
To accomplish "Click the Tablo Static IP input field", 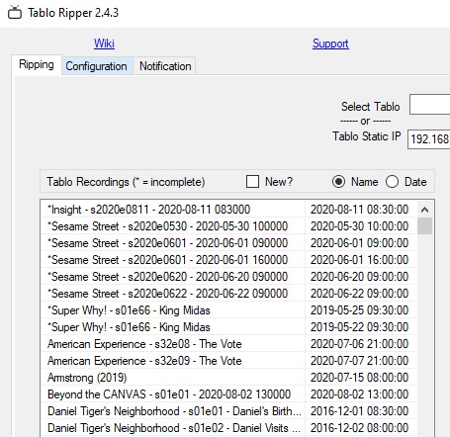I will point(429,139).
